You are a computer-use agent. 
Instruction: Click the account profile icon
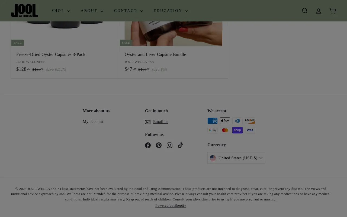(x=319, y=11)
